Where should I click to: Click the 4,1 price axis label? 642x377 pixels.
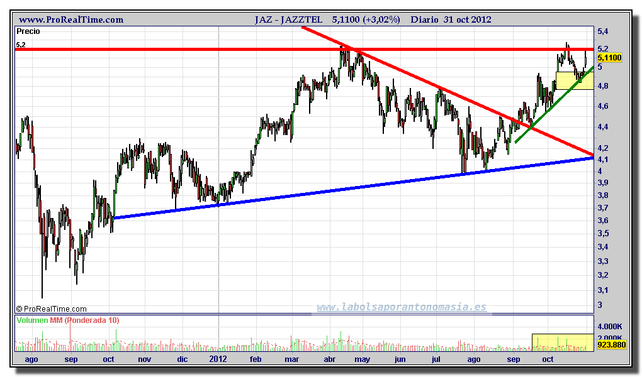(602, 160)
